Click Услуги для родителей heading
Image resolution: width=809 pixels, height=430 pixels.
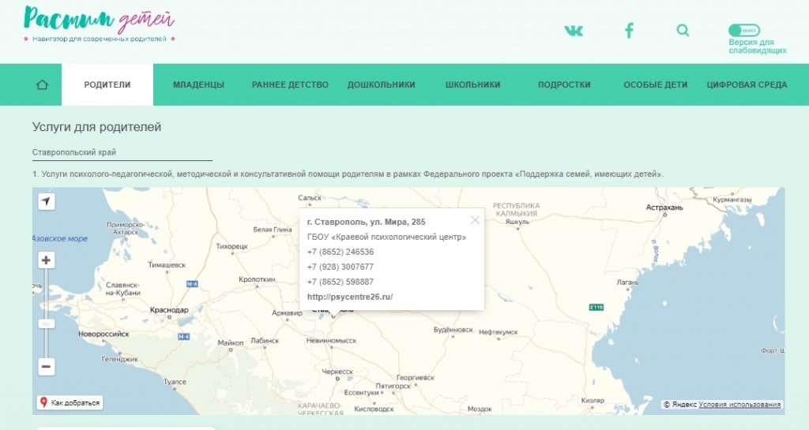point(96,127)
